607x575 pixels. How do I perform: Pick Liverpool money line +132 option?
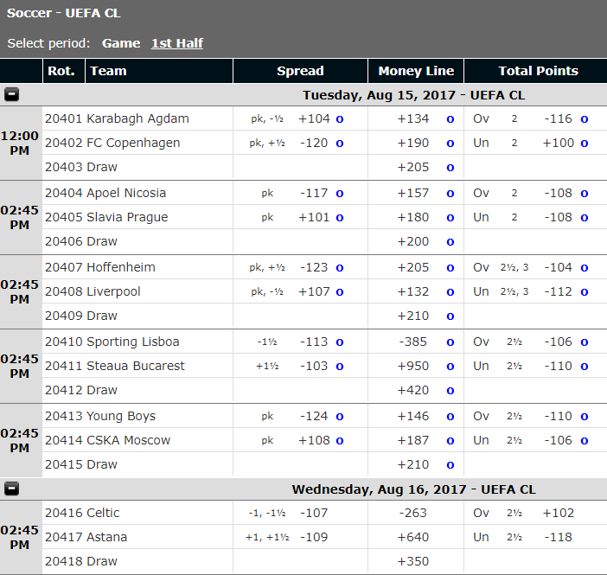coord(450,292)
